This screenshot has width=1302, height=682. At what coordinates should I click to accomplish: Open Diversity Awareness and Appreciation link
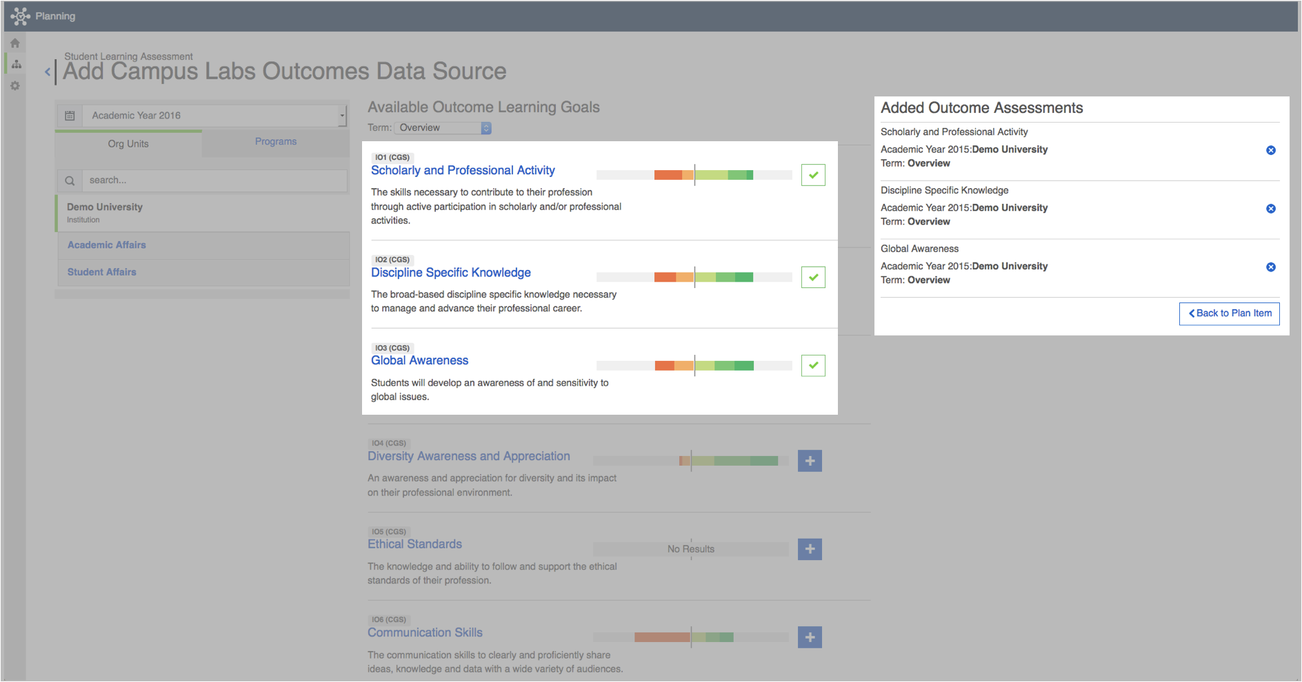[x=469, y=456]
